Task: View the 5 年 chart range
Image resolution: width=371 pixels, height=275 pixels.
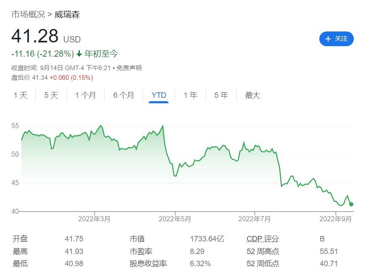Action: pyautogui.click(x=221, y=95)
